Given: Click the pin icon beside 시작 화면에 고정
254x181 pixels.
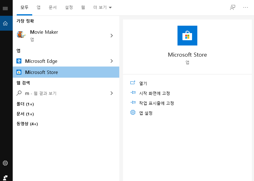Looking at the screenshot, I should coord(133,93).
